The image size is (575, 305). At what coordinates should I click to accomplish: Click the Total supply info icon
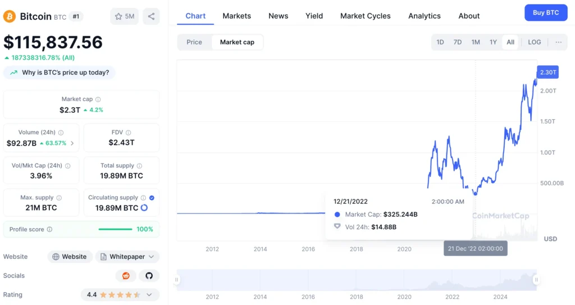click(139, 166)
